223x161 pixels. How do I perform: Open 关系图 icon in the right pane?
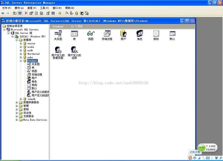pyautogui.click(x=58, y=35)
